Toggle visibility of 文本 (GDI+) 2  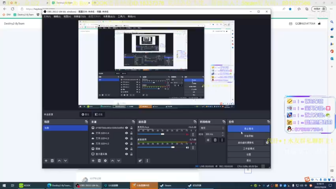tap(126, 144)
